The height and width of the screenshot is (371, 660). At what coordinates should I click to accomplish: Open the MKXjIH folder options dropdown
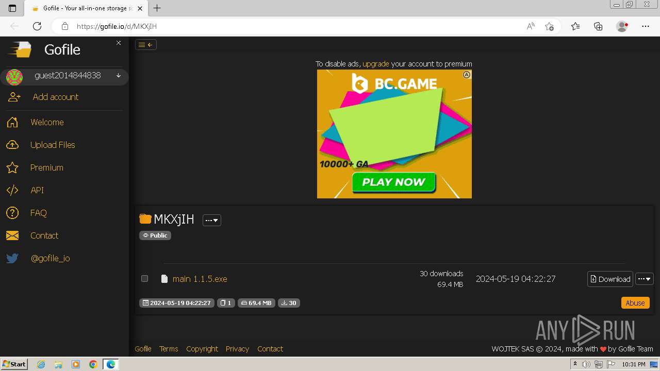pyautogui.click(x=211, y=220)
